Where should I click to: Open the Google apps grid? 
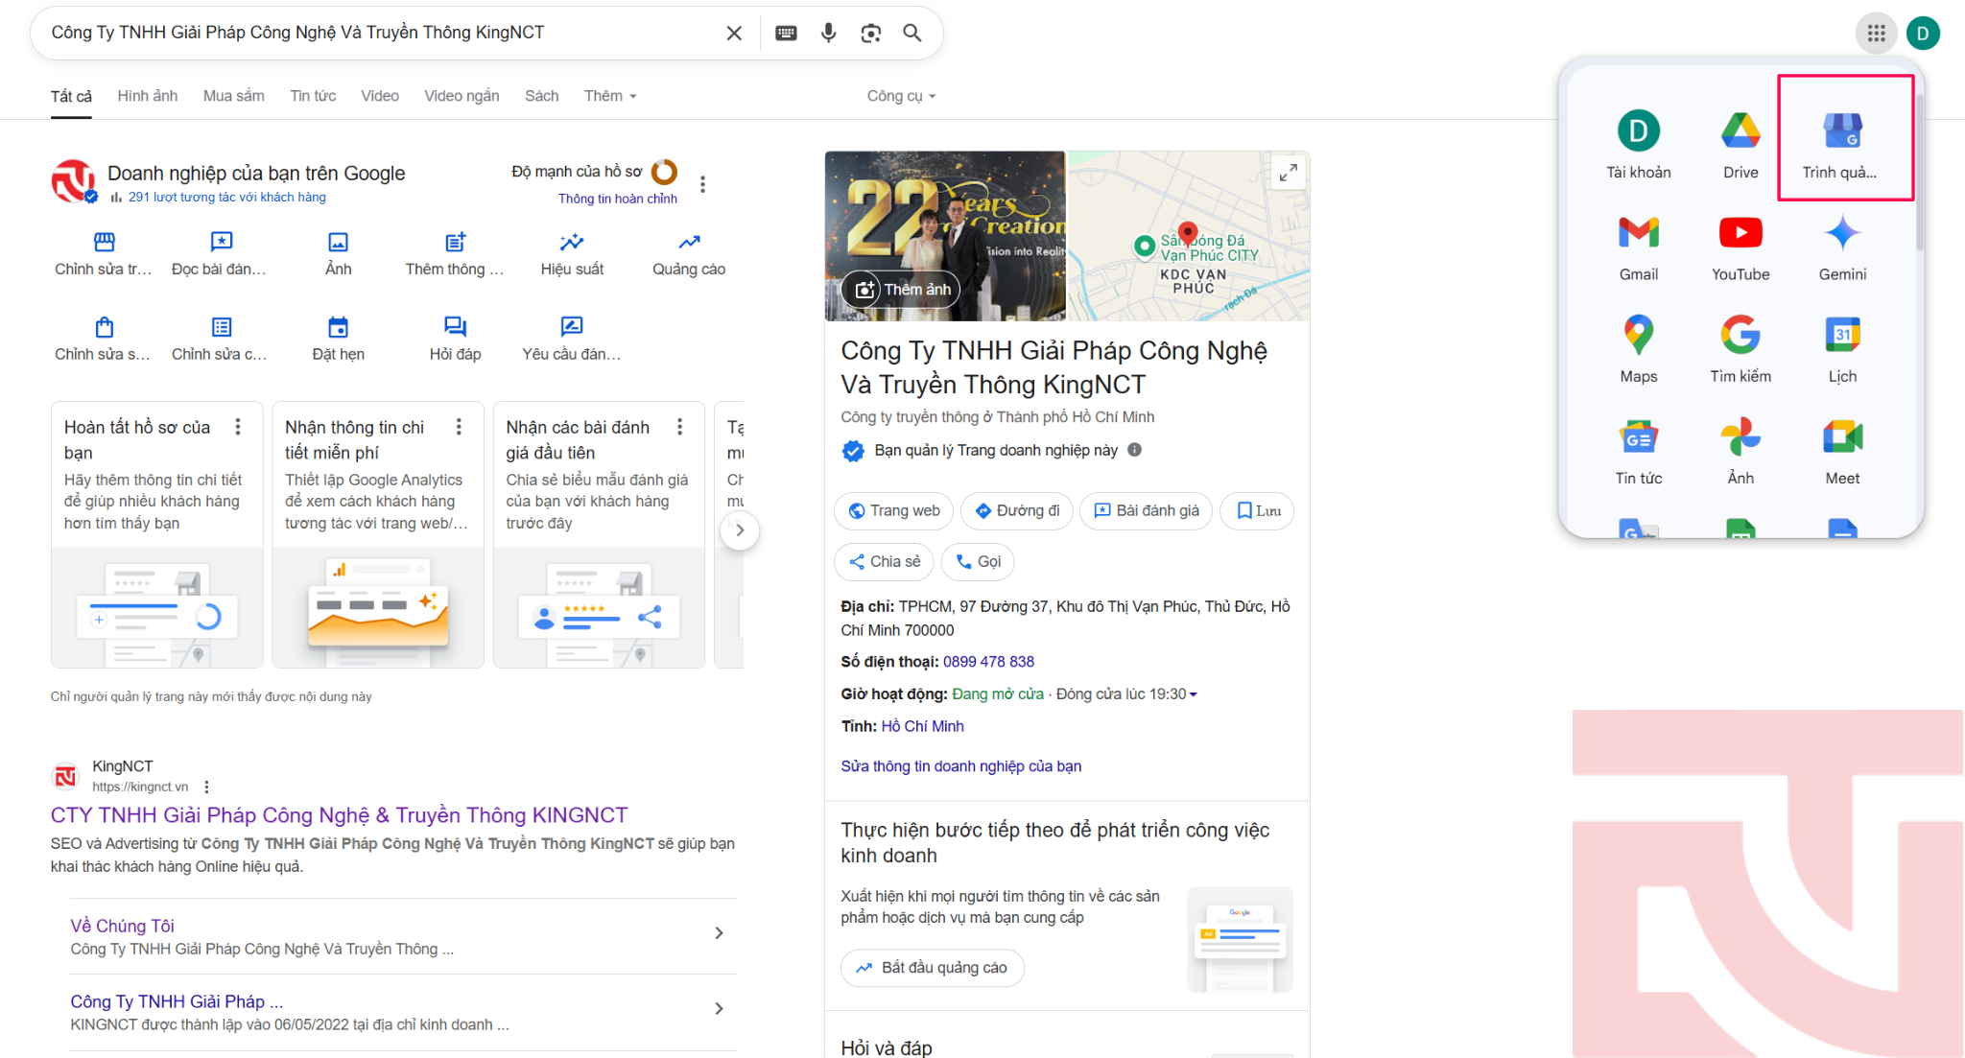(x=1876, y=34)
